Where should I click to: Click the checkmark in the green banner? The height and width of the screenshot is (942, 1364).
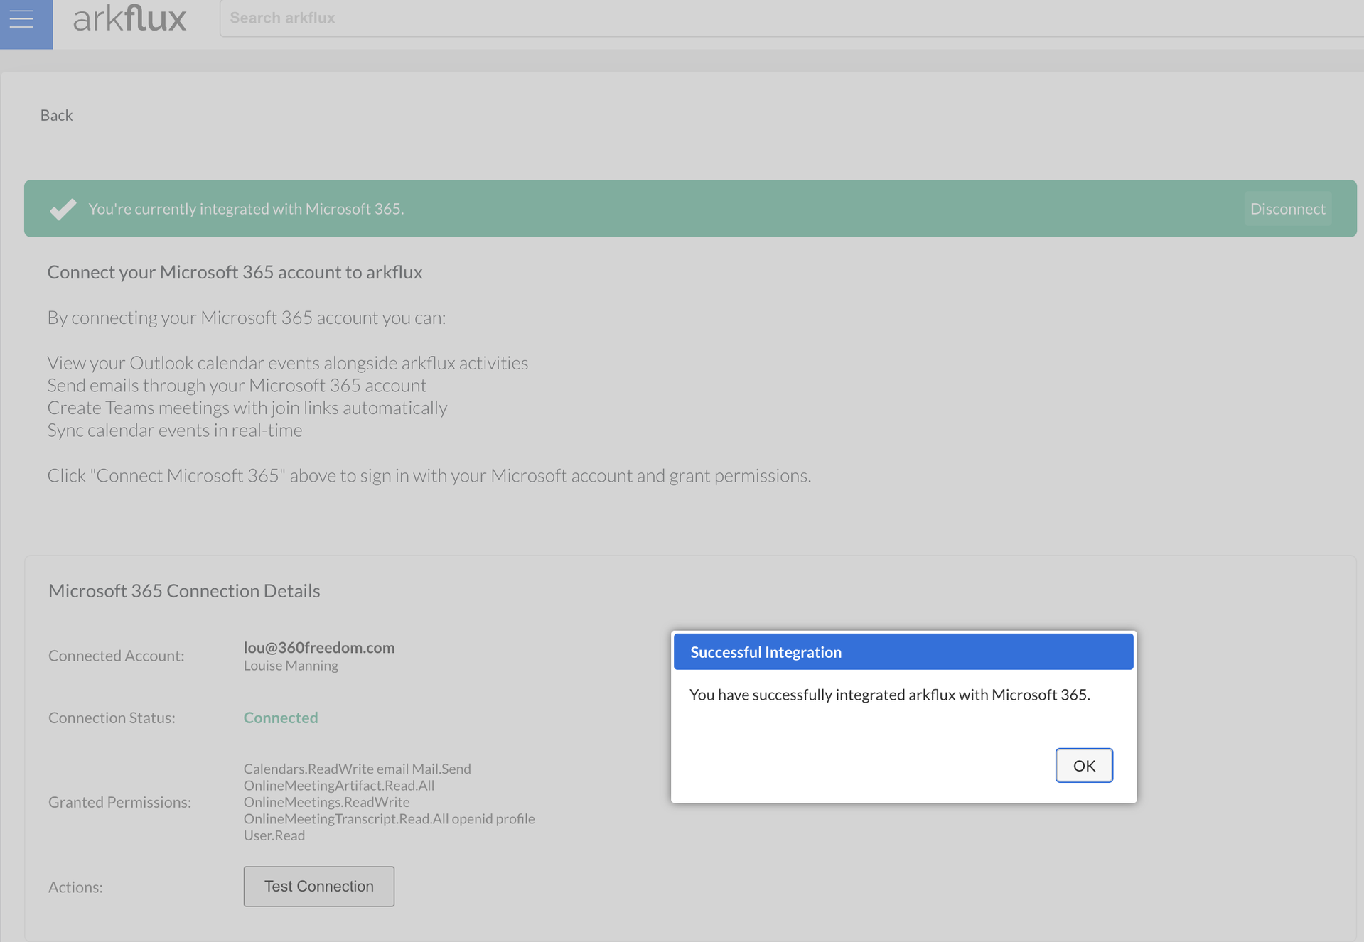tap(63, 208)
